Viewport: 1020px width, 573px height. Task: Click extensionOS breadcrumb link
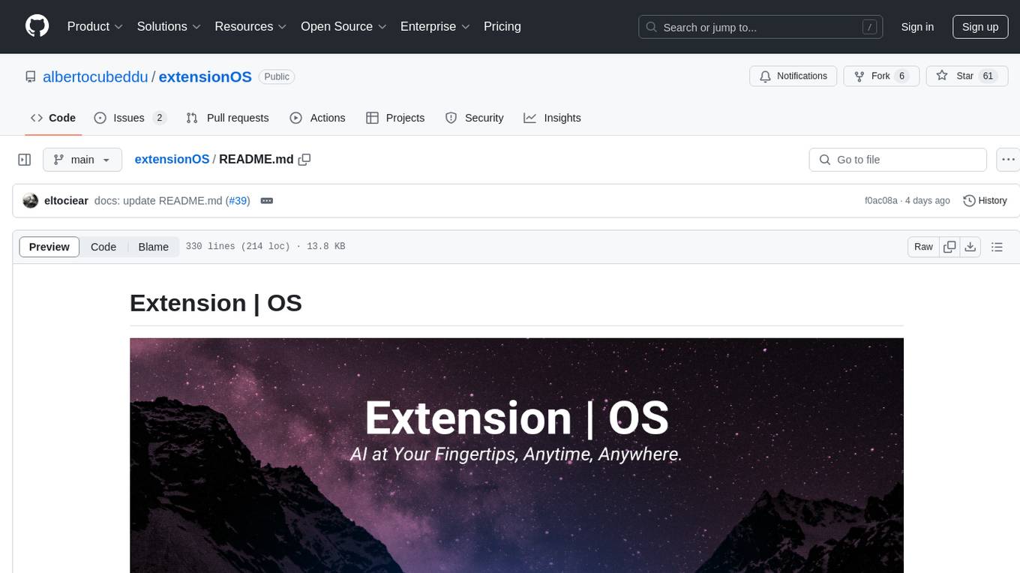172,159
